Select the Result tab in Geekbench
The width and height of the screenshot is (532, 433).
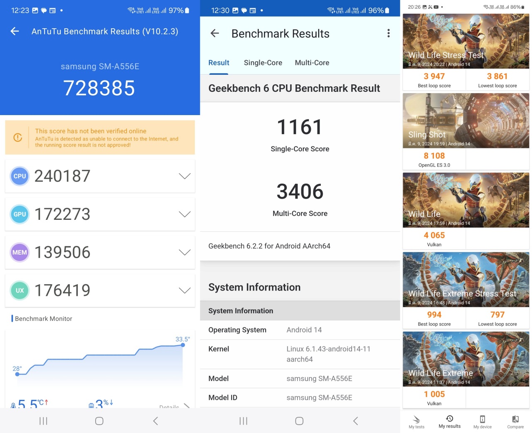[219, 63]
